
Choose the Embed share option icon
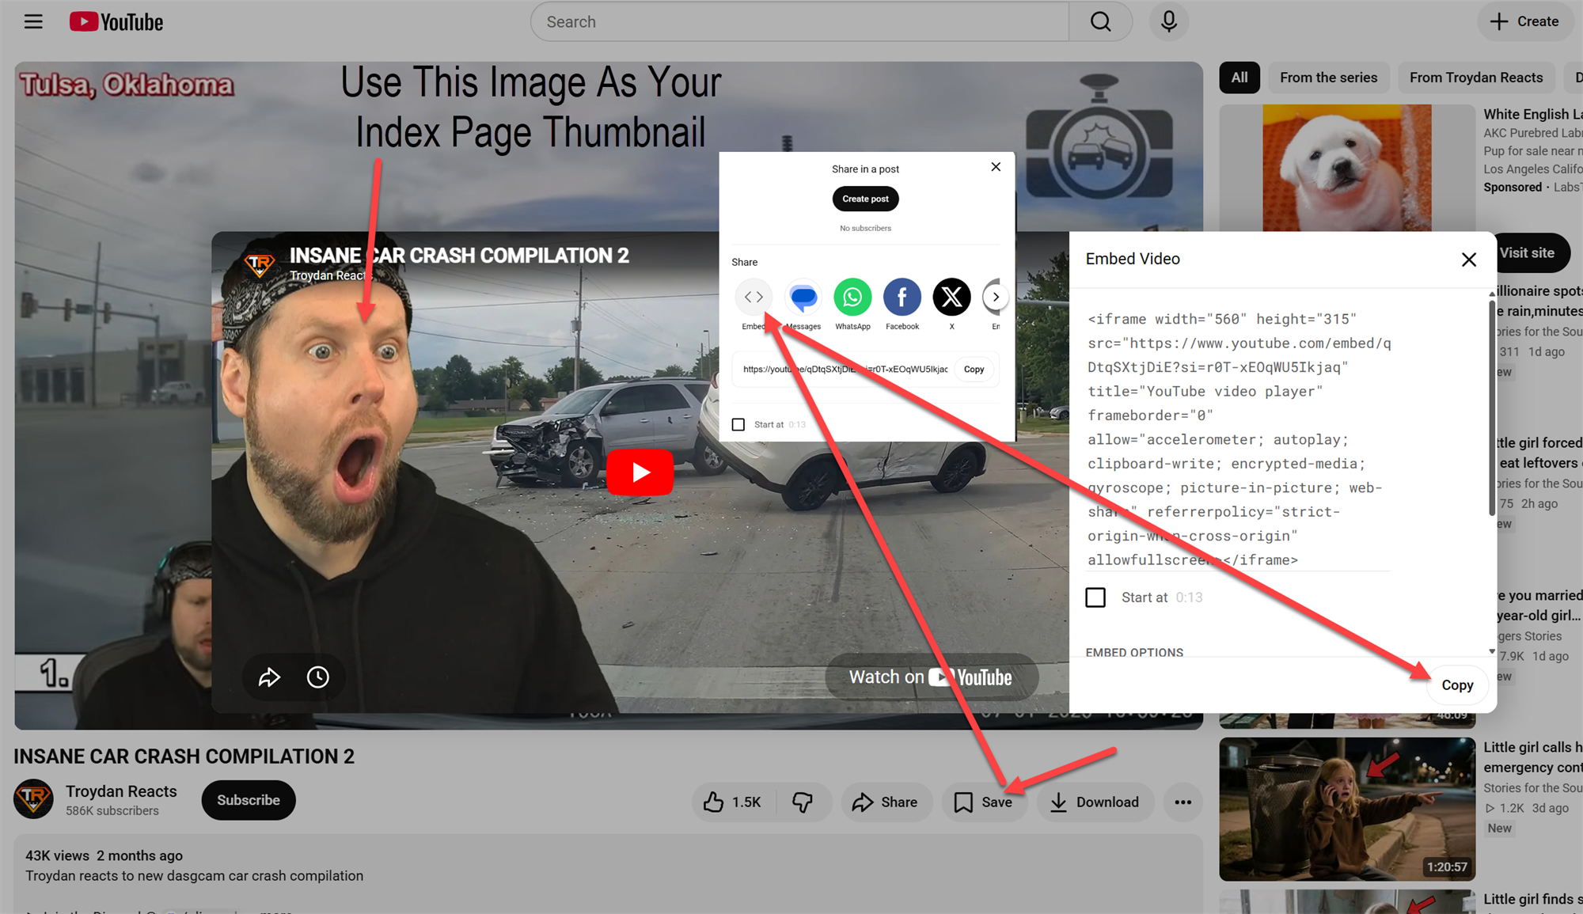[x=754, y=297]
